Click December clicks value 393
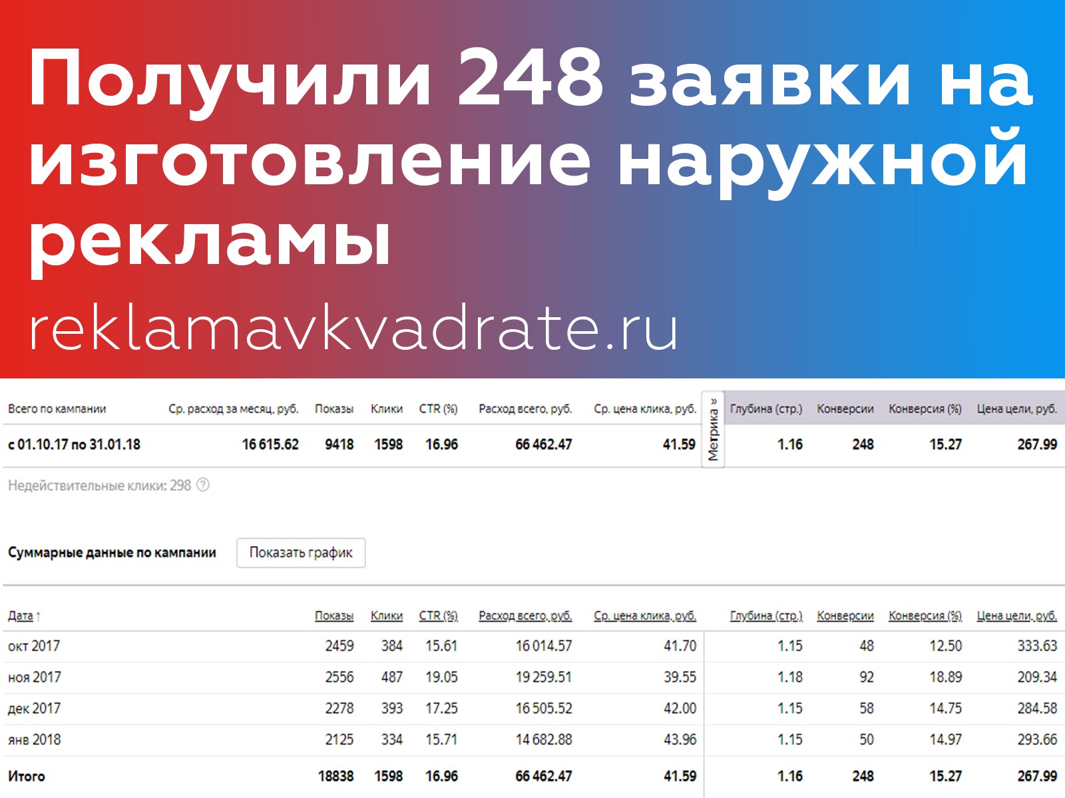This screenshot has height=798, width=1065. pyautogui.click(x=392, y=708)
